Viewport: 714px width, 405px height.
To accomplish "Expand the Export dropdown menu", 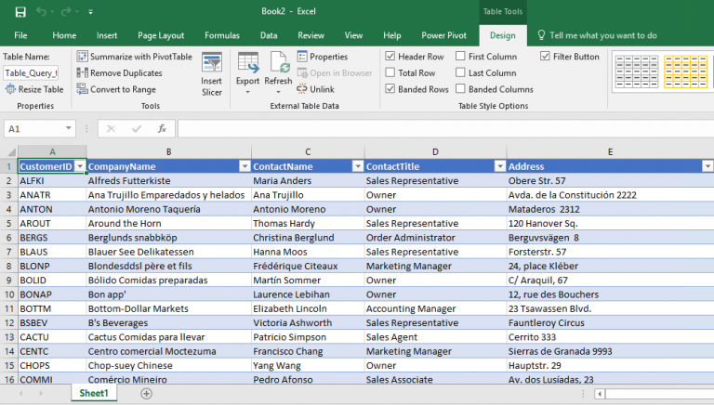I will pyautogui.click(x=247, y=91).
